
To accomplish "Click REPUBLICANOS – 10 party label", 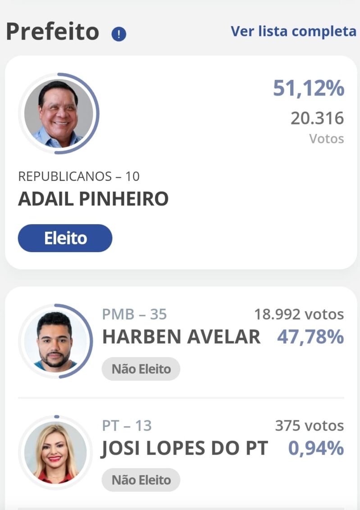I will [79, 176].
